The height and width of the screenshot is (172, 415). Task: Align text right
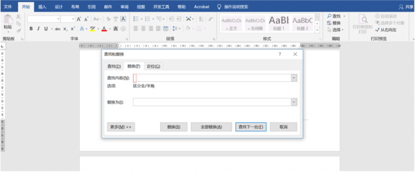tap(151, 28)
